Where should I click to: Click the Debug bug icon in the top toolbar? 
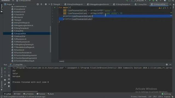pos(153,1)
